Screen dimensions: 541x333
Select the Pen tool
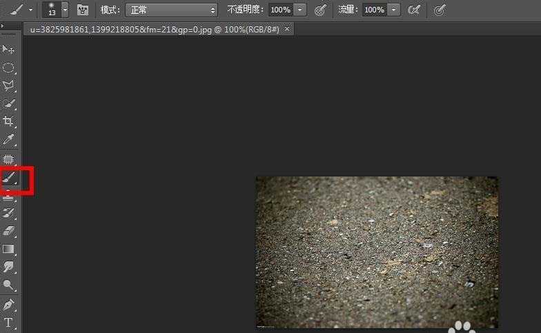tap(8, 305)
